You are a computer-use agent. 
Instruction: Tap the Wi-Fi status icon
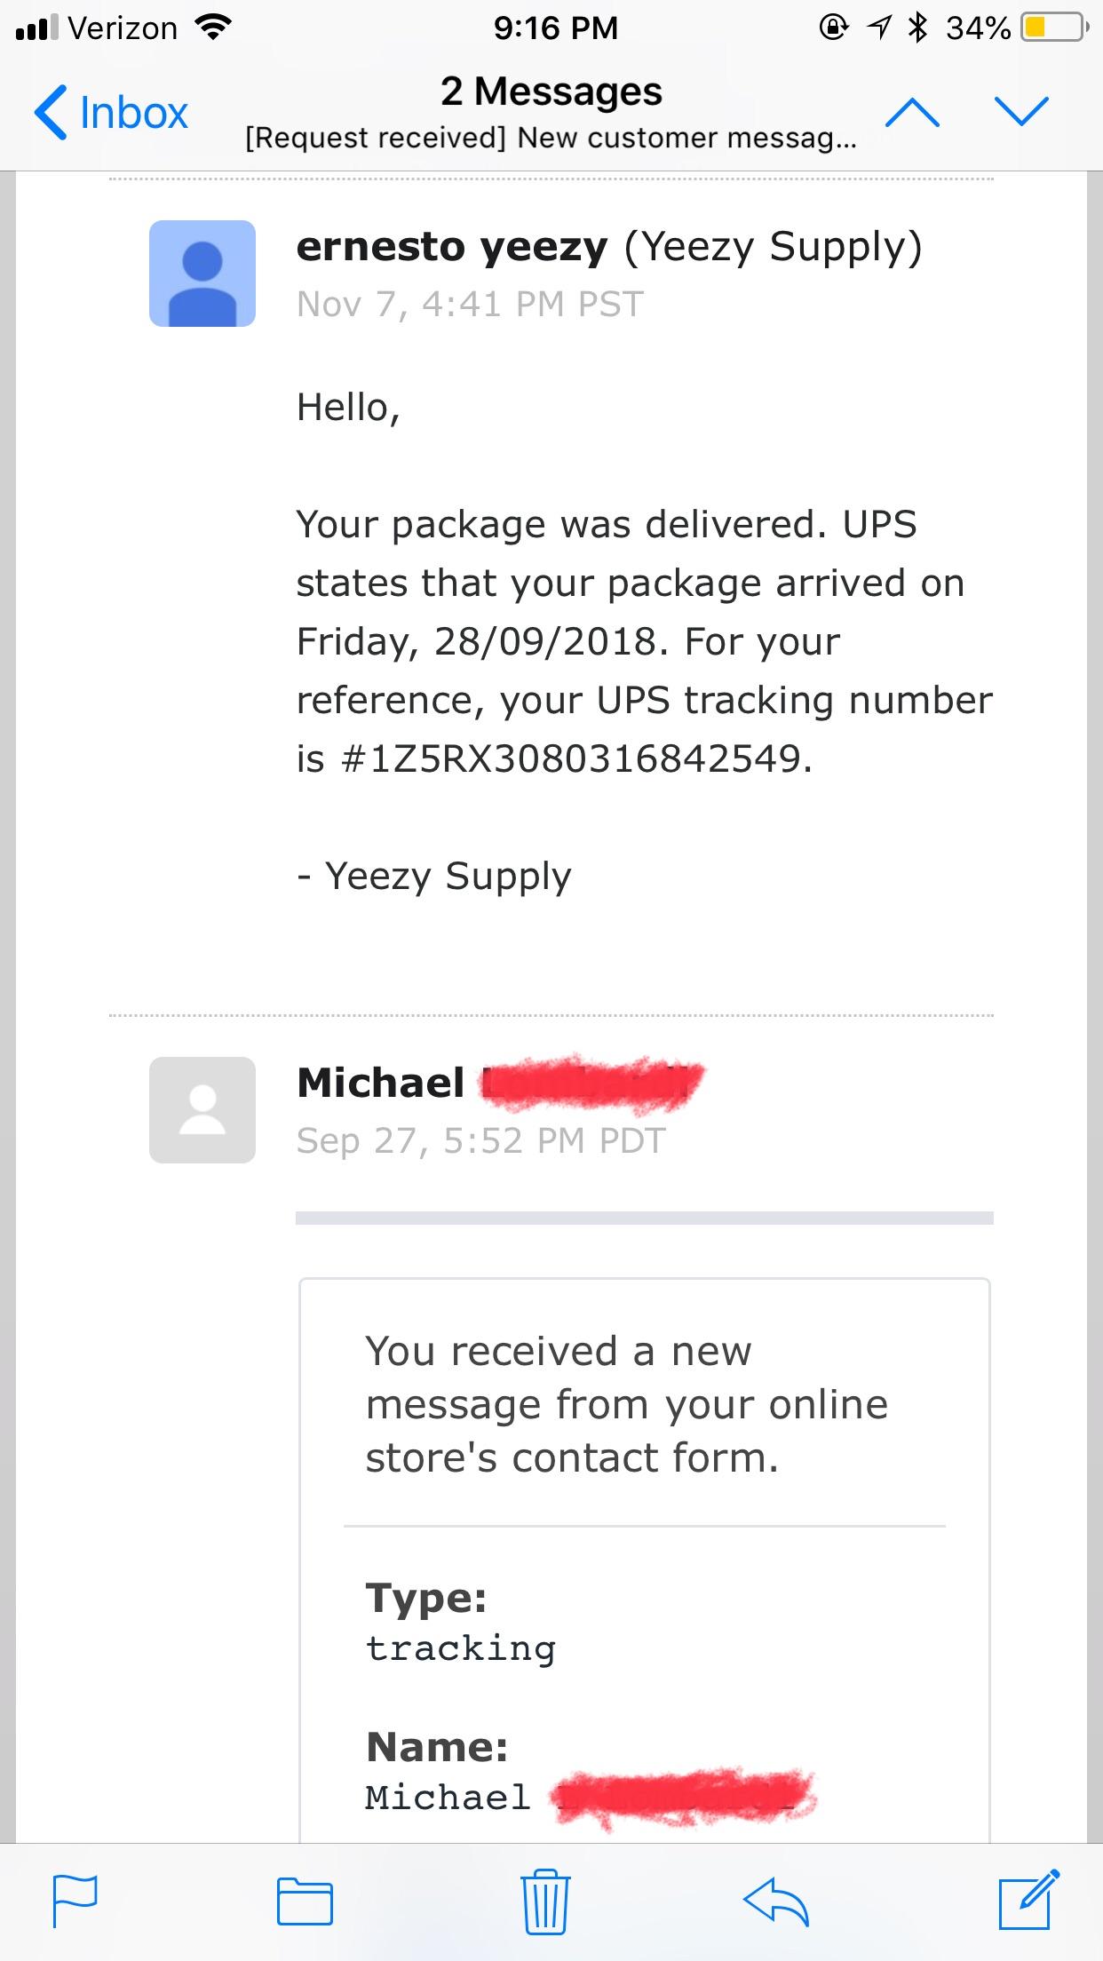[215, 27]
